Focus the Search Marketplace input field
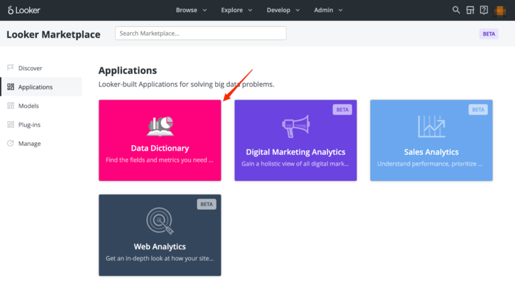The height and width of the screenshot is (305, 515). click(x=201, y=33)
